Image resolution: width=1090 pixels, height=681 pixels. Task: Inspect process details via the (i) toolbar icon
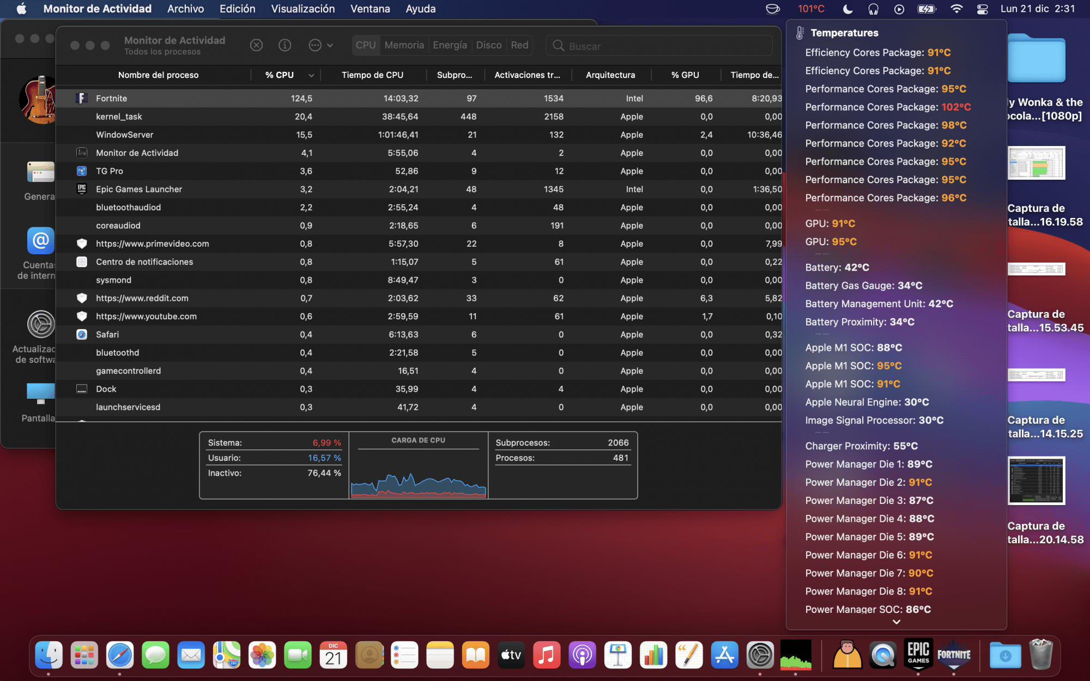tap(284, 45)
